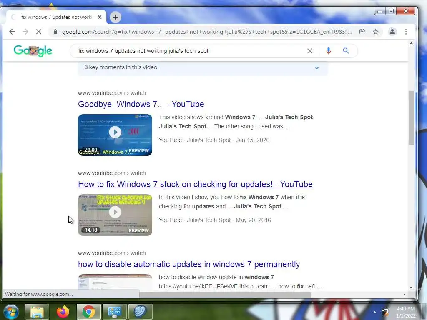Launch Firefox from the taskbar
427x320 pixels.
(63, 312)
